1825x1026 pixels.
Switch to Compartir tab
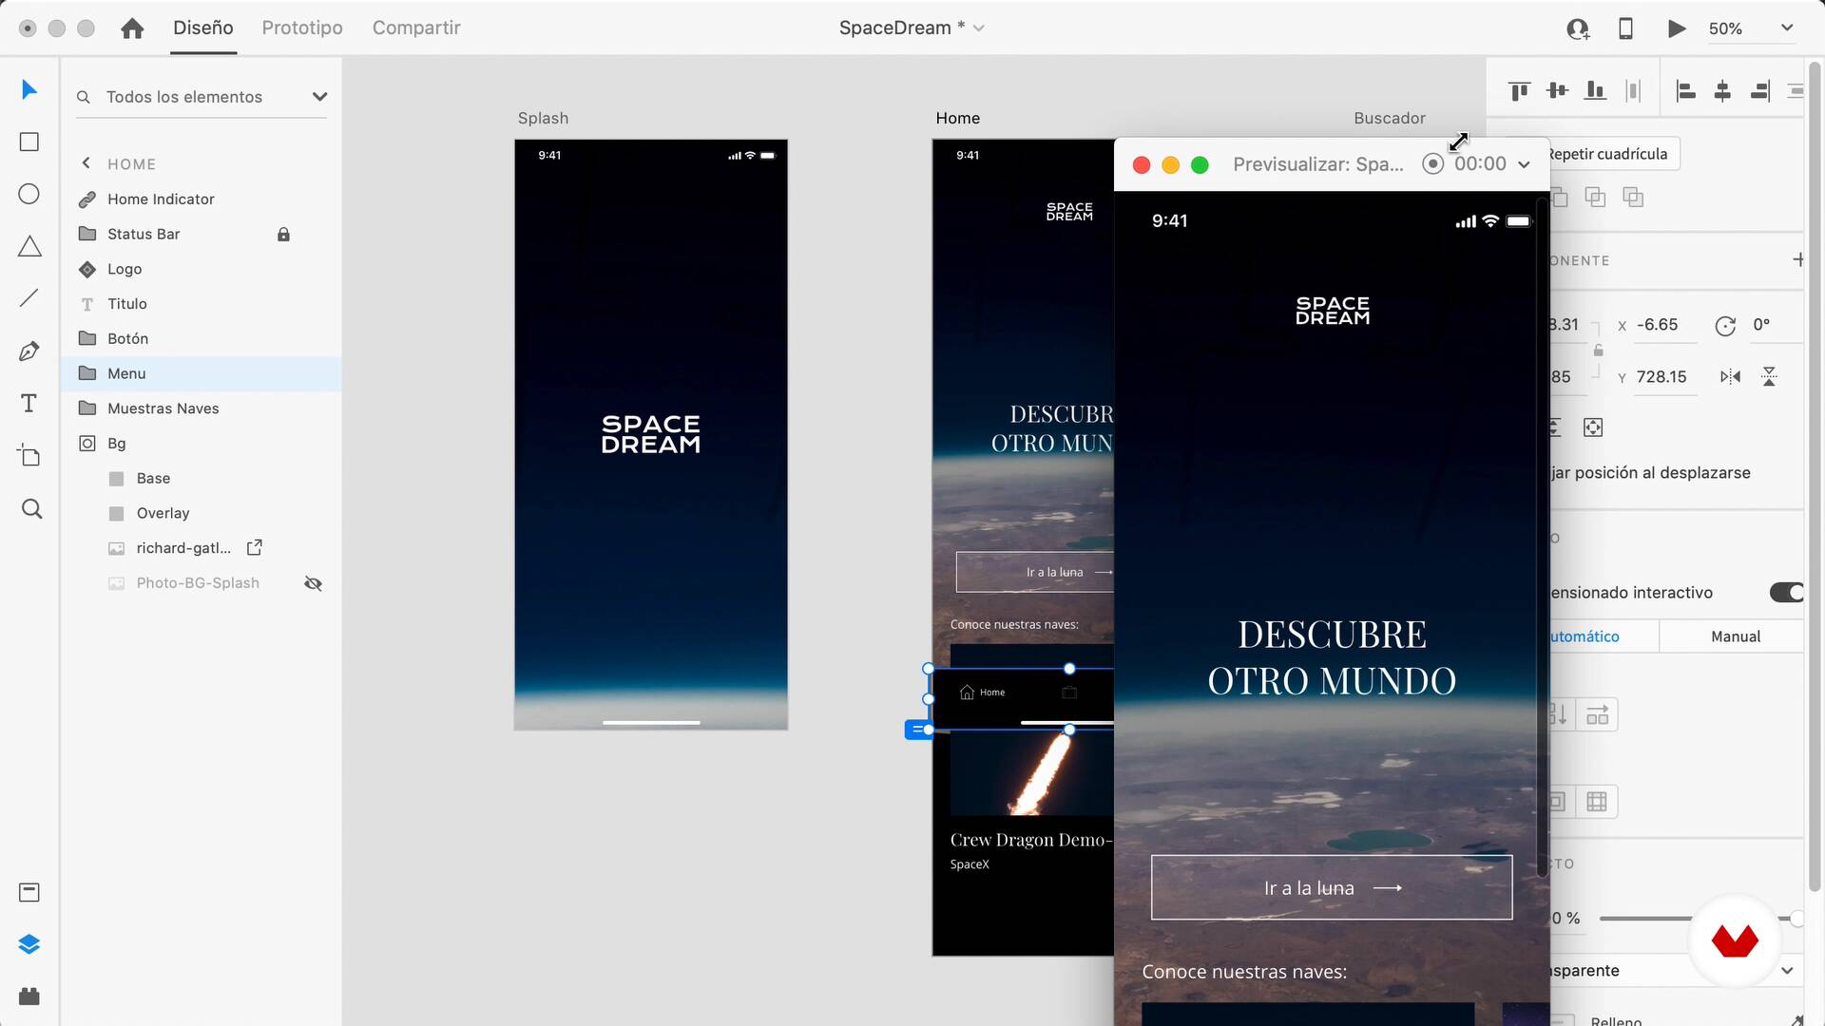pos(416,28)
